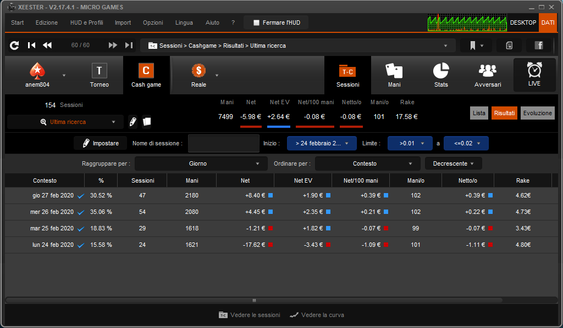Click the blue square next to +2.35 €
The image size is (563, 328).
(x=328, y=212)
